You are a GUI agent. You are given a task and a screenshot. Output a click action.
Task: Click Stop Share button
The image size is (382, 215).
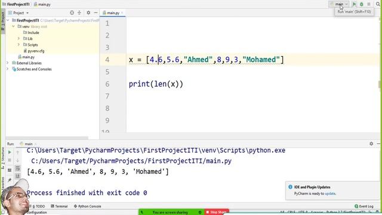tap(217, 212)
